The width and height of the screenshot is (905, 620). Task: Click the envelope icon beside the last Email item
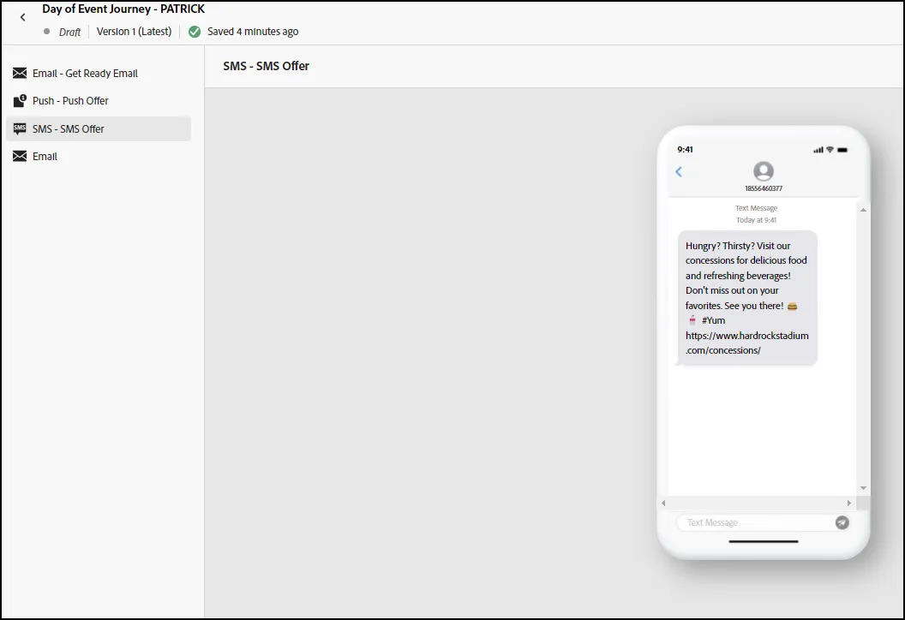click(20, 157)
